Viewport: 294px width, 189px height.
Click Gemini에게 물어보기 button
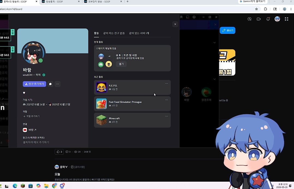click(252, 1)
